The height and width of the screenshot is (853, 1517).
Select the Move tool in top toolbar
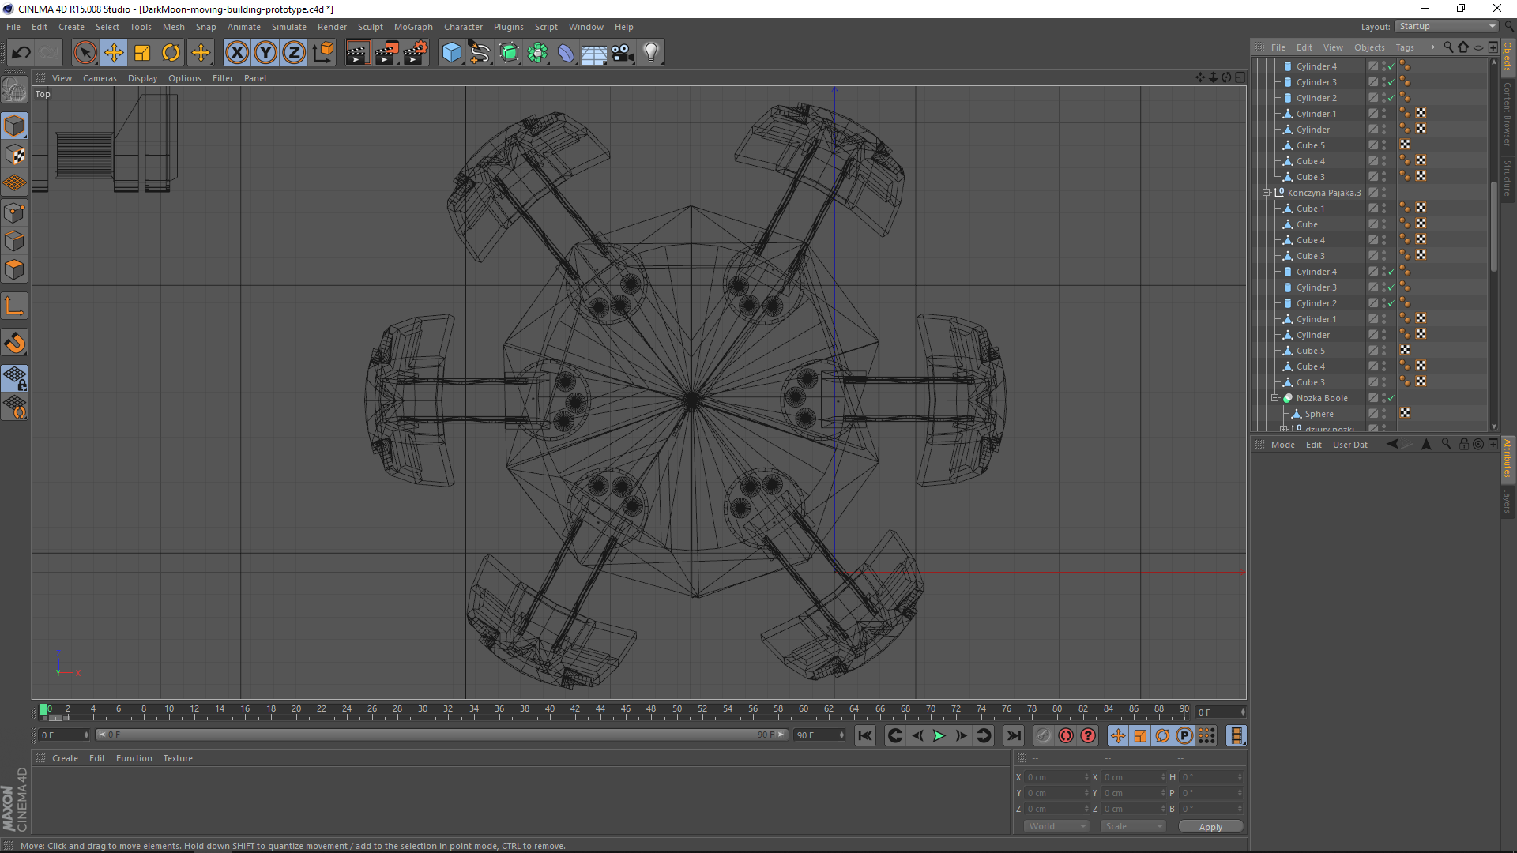pyautogui.click(x=114, y=53)
